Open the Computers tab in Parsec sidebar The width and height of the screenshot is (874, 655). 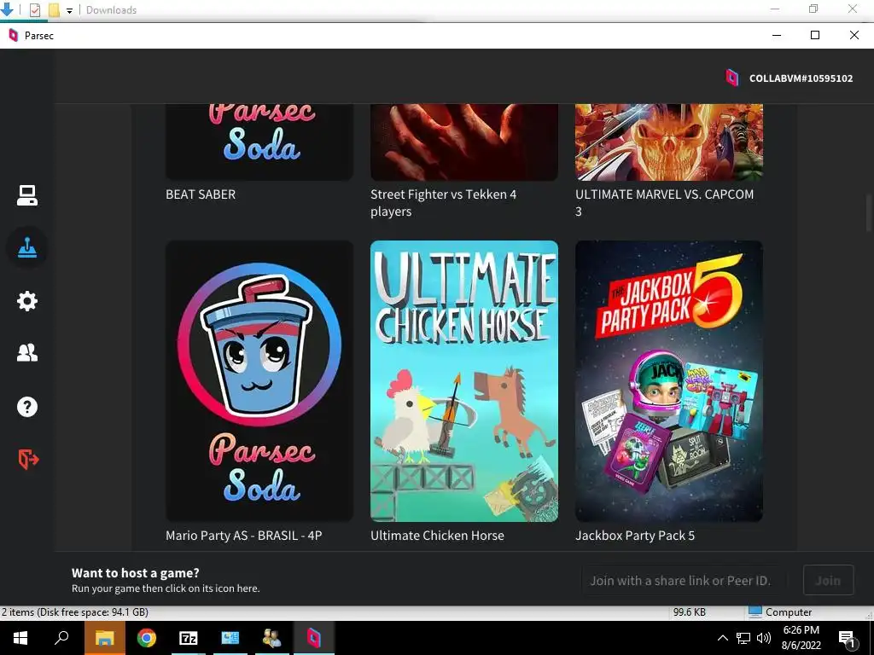point(26,195)
